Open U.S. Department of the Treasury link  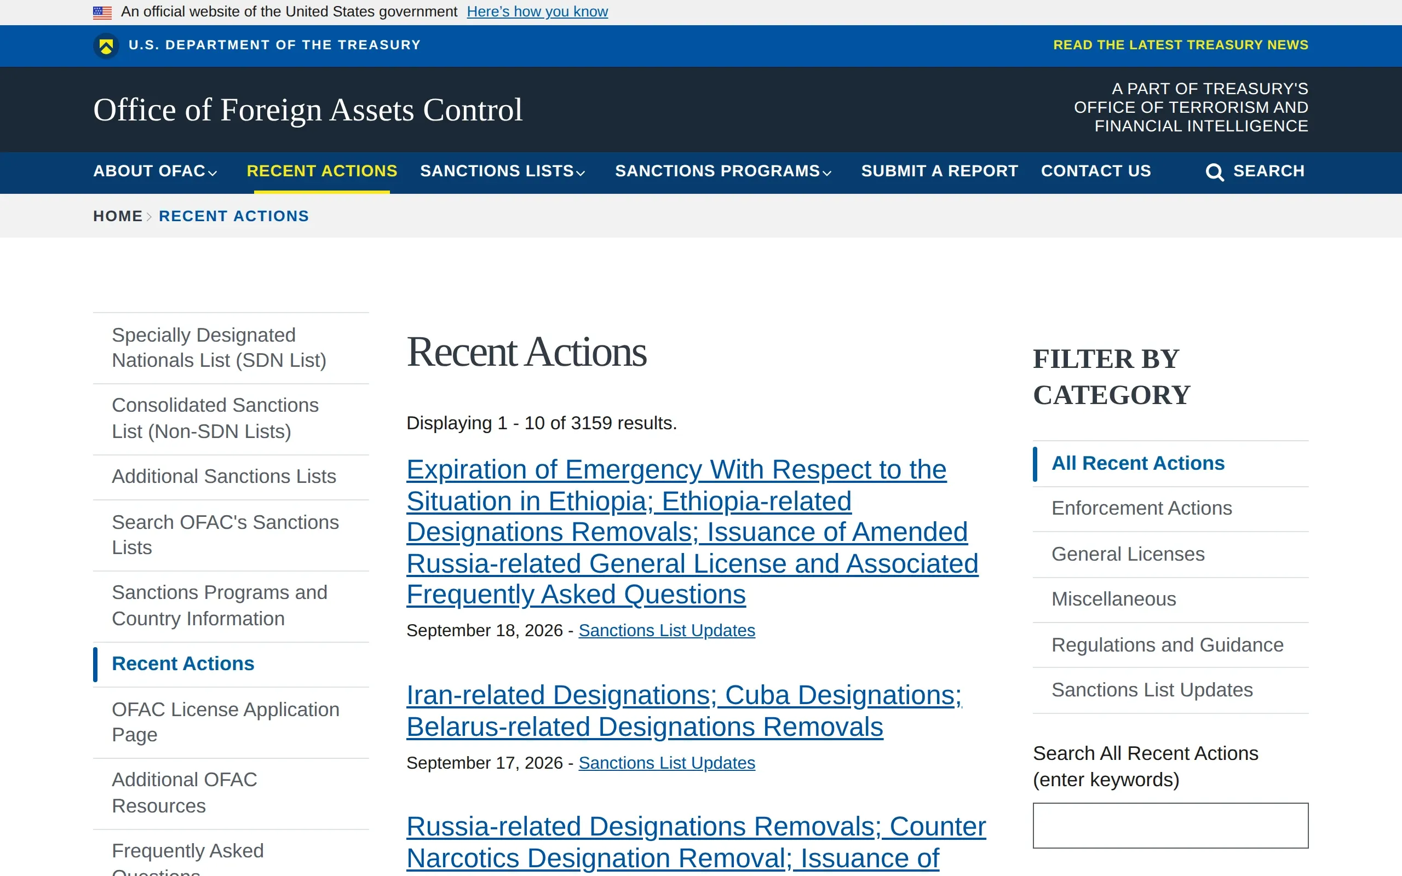[274, 45]
